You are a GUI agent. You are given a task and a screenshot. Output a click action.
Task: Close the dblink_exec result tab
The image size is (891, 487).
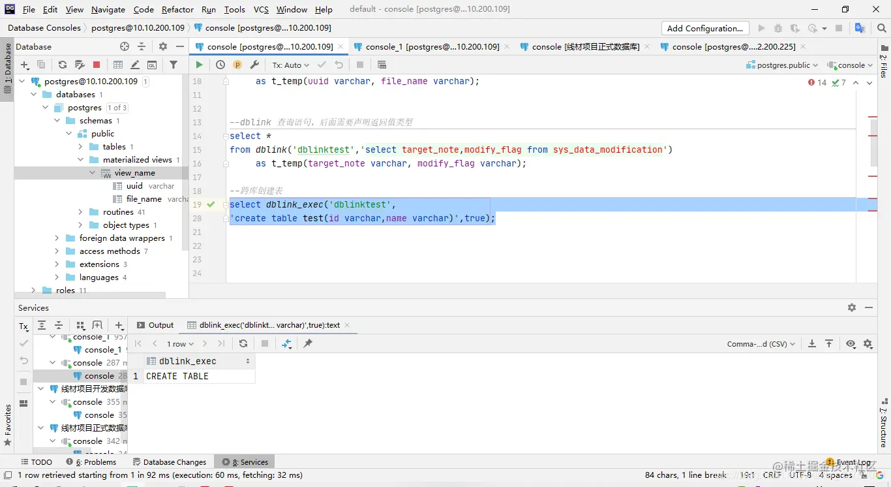point(347,325)
